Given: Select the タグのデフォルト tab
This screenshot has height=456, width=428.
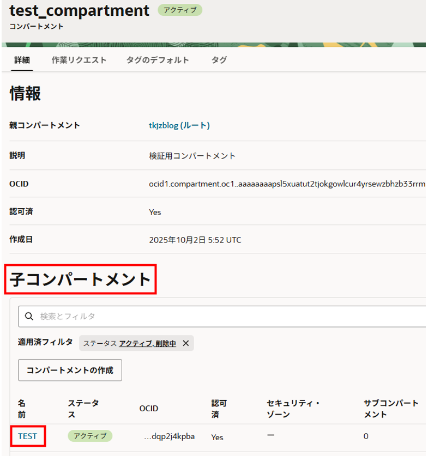Looking at the screenshot, I should (x=158, y=60).
